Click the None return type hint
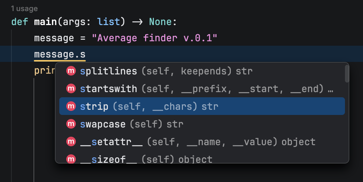This screenshot has width=363, height=182. (x=161, y=21)
